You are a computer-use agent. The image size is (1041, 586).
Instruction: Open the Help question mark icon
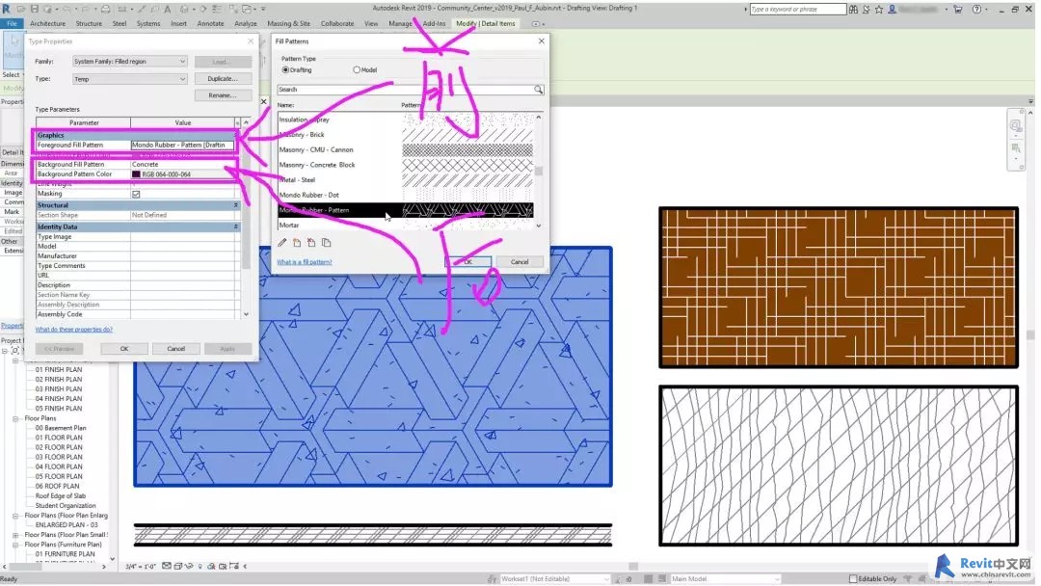pos(976,10)
